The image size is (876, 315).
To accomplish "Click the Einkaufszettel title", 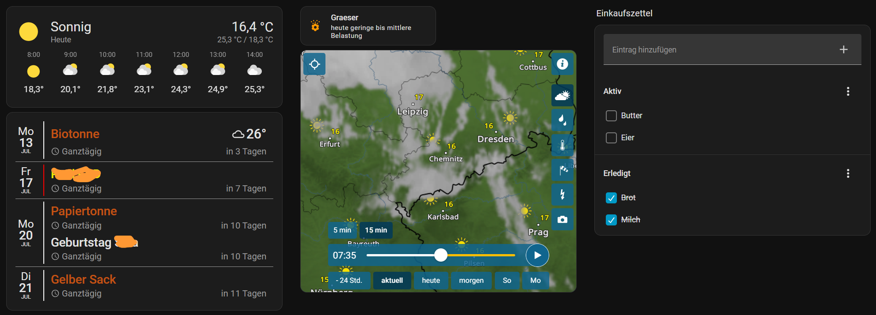I will pyautogui.click(x=624, y=13).
